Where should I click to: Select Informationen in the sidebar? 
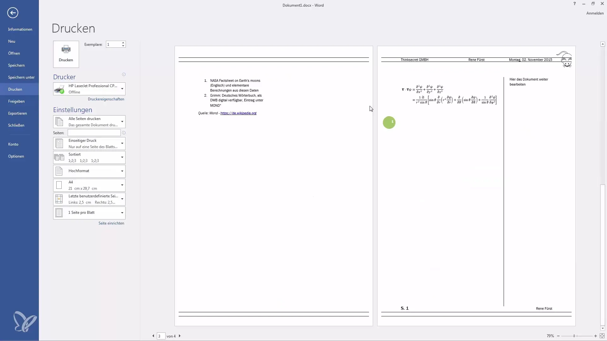(20, 29)
